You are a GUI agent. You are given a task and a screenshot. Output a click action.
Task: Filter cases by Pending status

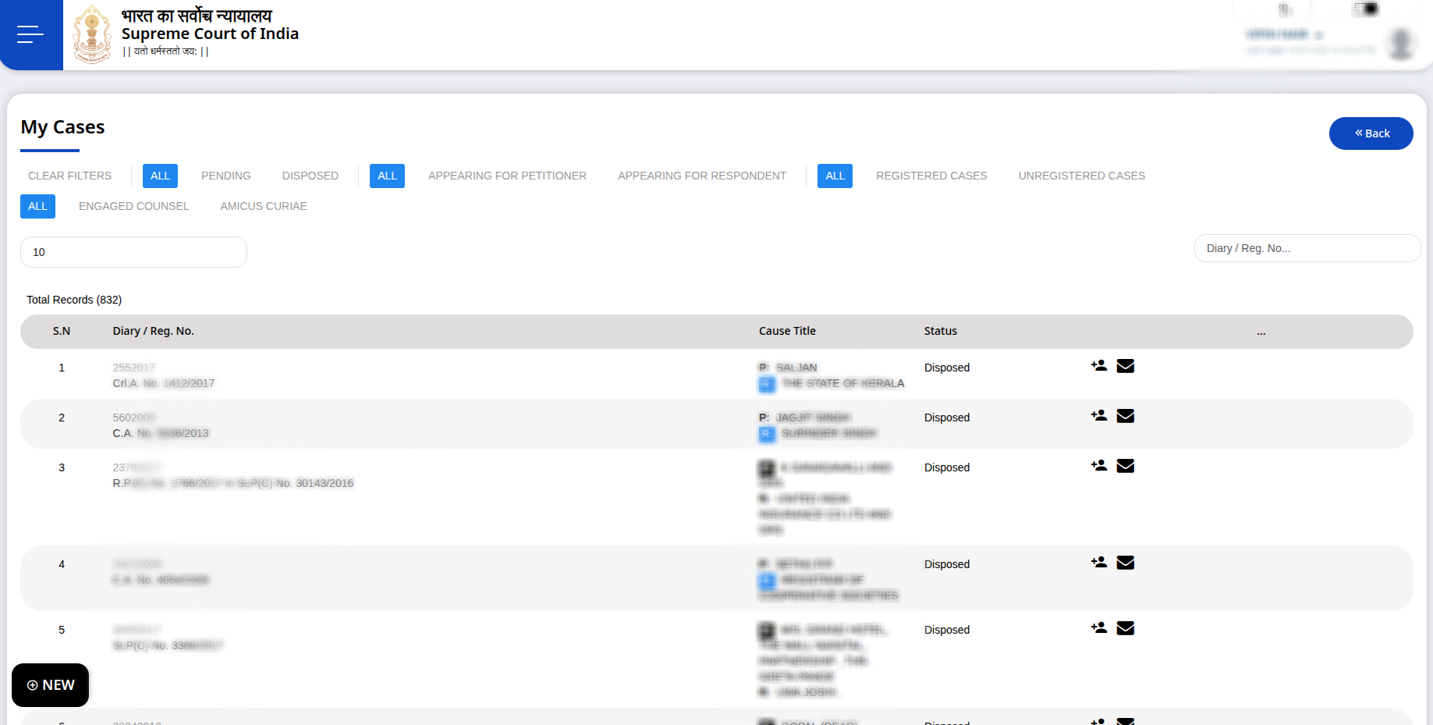225,176
